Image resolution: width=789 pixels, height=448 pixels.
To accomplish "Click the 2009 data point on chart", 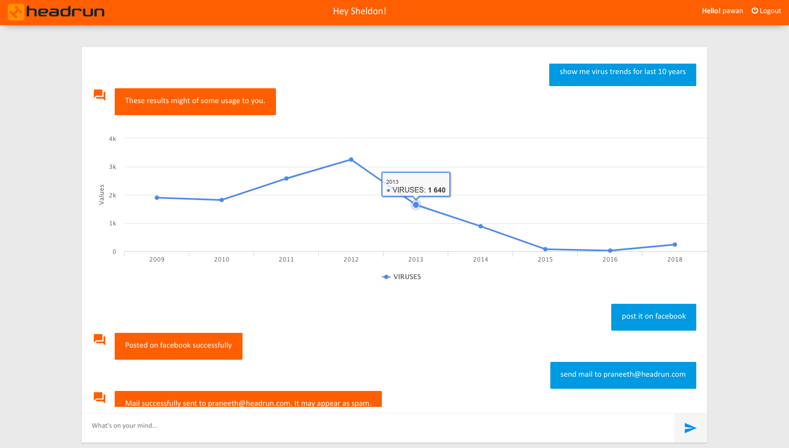I will [x=157, y=197].
